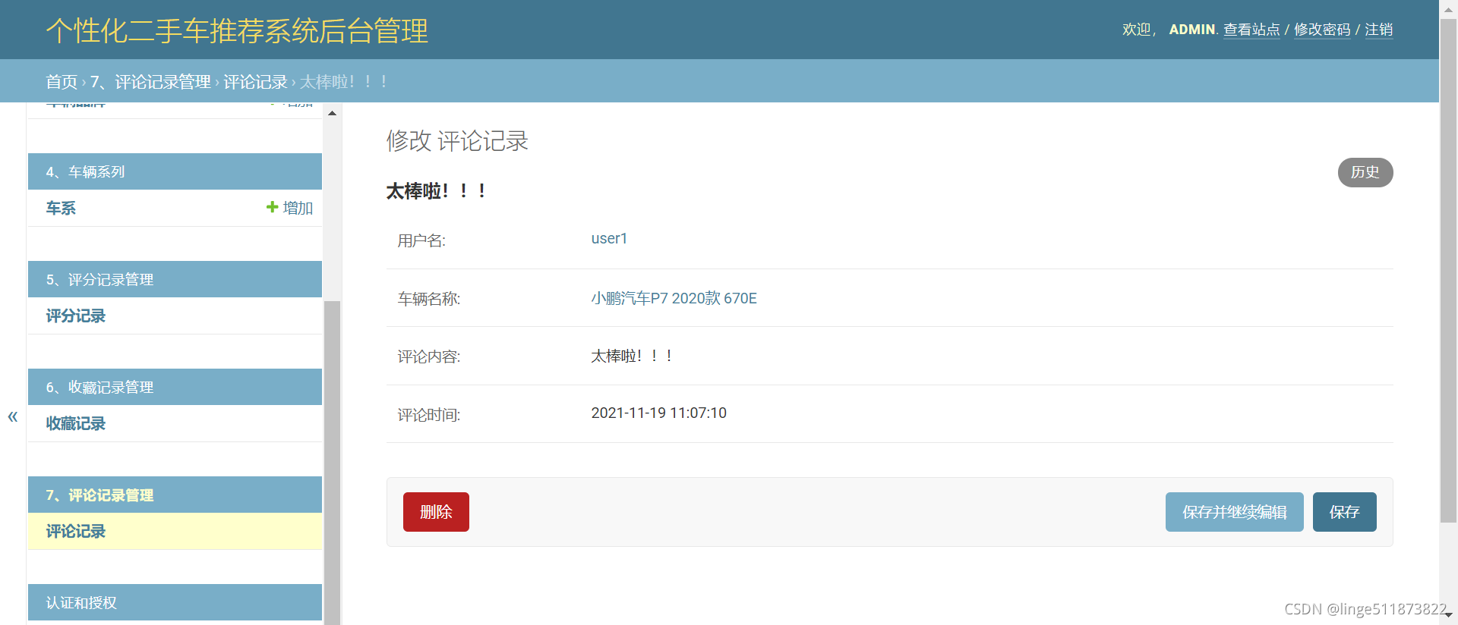Open the 7、评论记录管理 breadcrumb link
Viewport: 1458px width, 625px height.
tap(150, 81)
